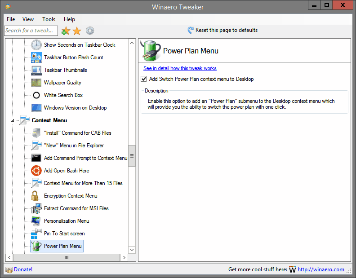This screenshot has height=278, width=356.
Task: Add bookmark with the green-plus star icon
Action: pos(66,31)
